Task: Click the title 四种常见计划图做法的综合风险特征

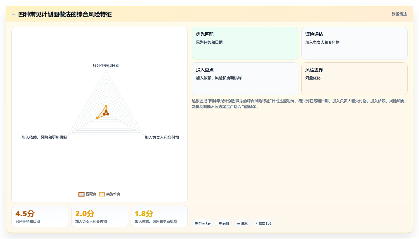Action: (x=65, y=14)
